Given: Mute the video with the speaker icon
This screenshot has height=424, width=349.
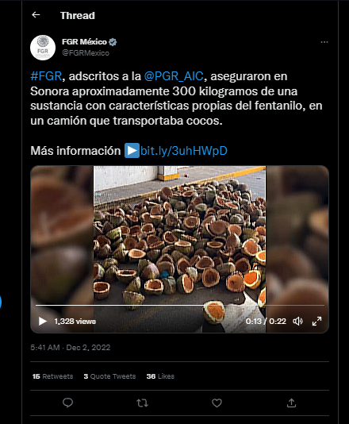Looking at the screenshot, I should click(297, 322).
